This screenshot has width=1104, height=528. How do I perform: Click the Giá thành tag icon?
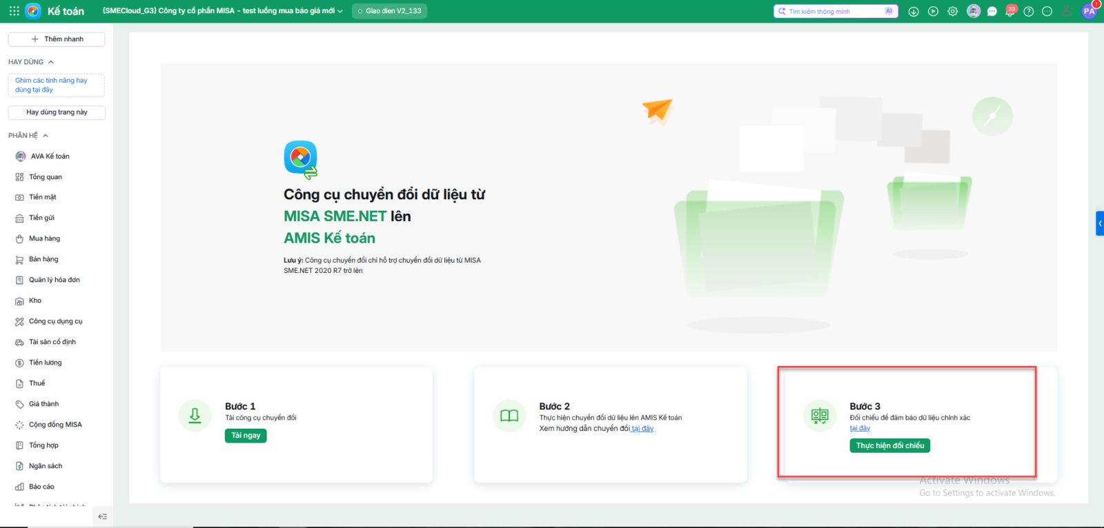pyautogui.click(x=19, y=405)
